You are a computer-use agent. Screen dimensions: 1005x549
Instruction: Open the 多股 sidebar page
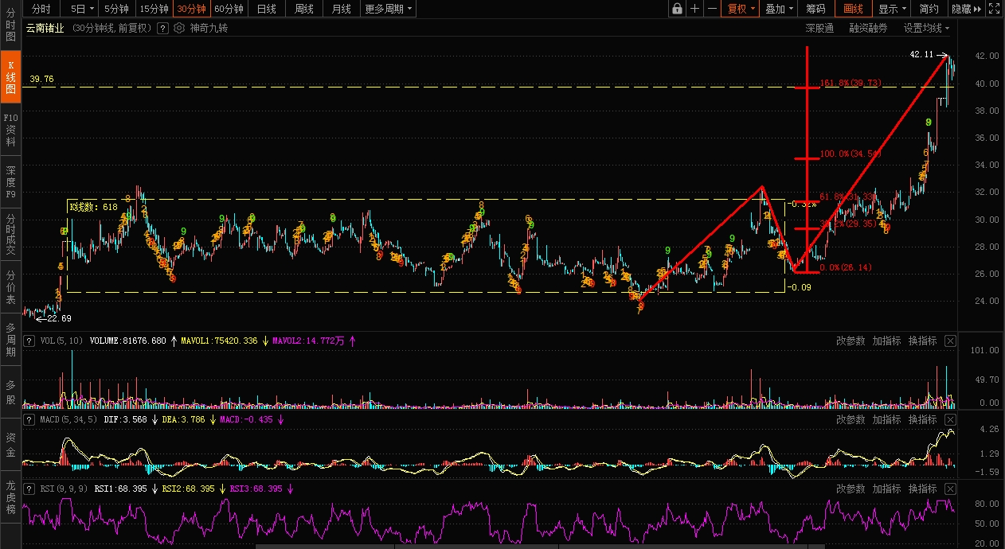(11, 392)
